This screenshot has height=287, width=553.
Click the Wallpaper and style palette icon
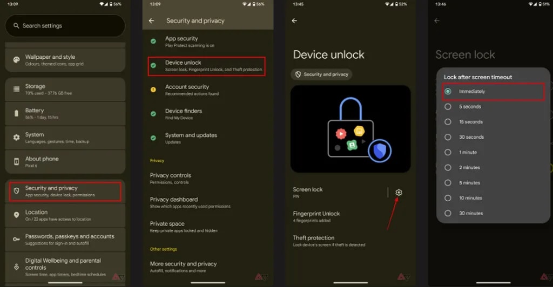(x=16, y=60)
